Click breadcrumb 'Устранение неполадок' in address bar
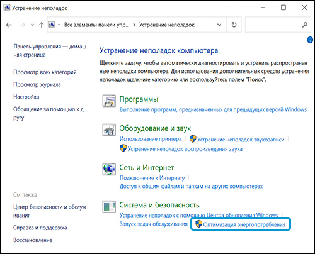 [167, 25]
